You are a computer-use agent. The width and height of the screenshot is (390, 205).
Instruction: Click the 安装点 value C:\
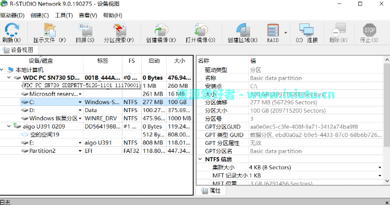tap(254, 86)
